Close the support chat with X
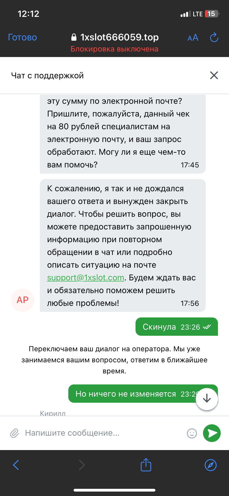This screenshot has width=229, height=496. [214, 75]
